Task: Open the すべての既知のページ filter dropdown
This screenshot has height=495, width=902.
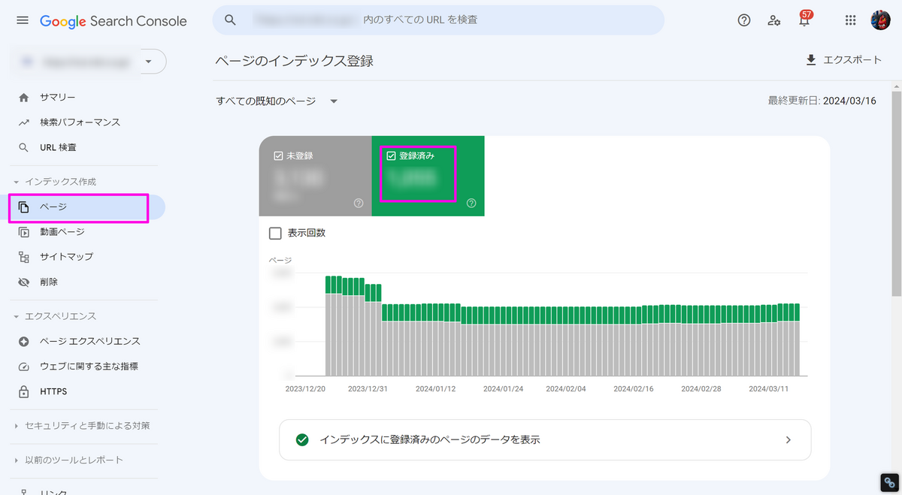Action: click(x=277, y=101)
